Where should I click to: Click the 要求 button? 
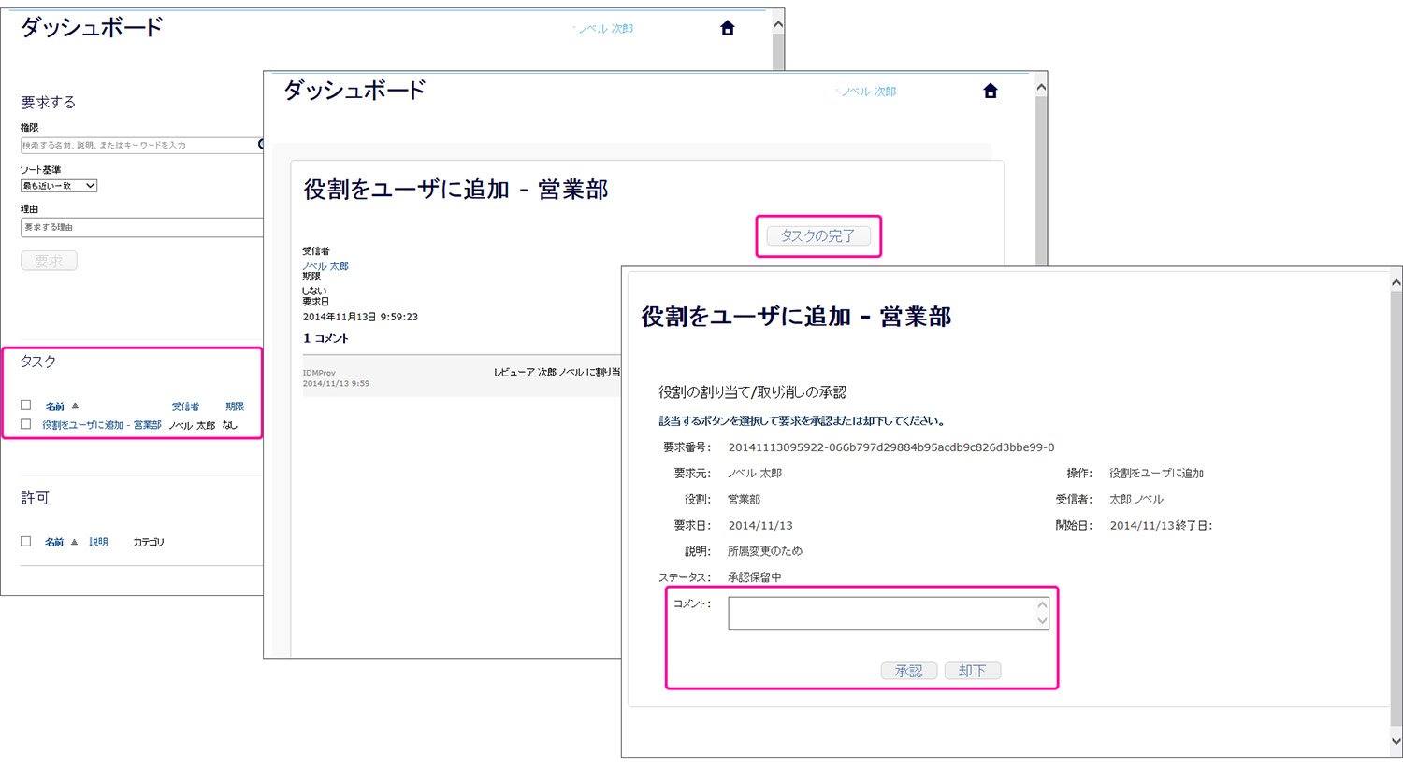[49, 261]
